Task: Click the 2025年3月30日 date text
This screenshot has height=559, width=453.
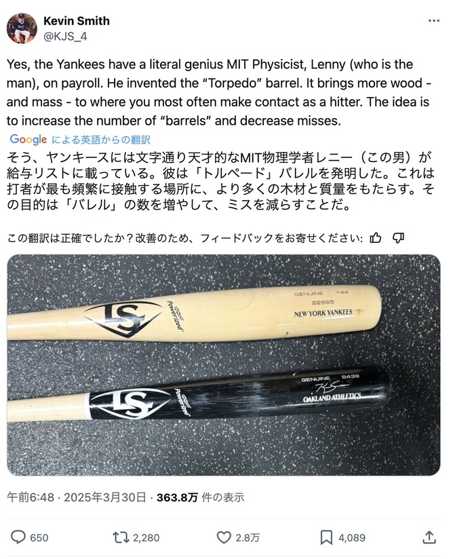Action: tap(105, 497)
